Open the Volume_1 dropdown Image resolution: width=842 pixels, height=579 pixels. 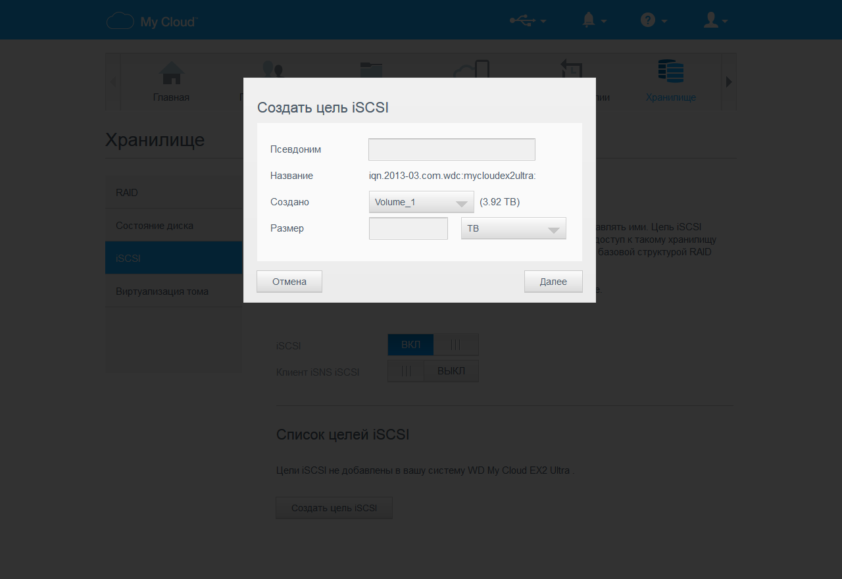[422, 202]
